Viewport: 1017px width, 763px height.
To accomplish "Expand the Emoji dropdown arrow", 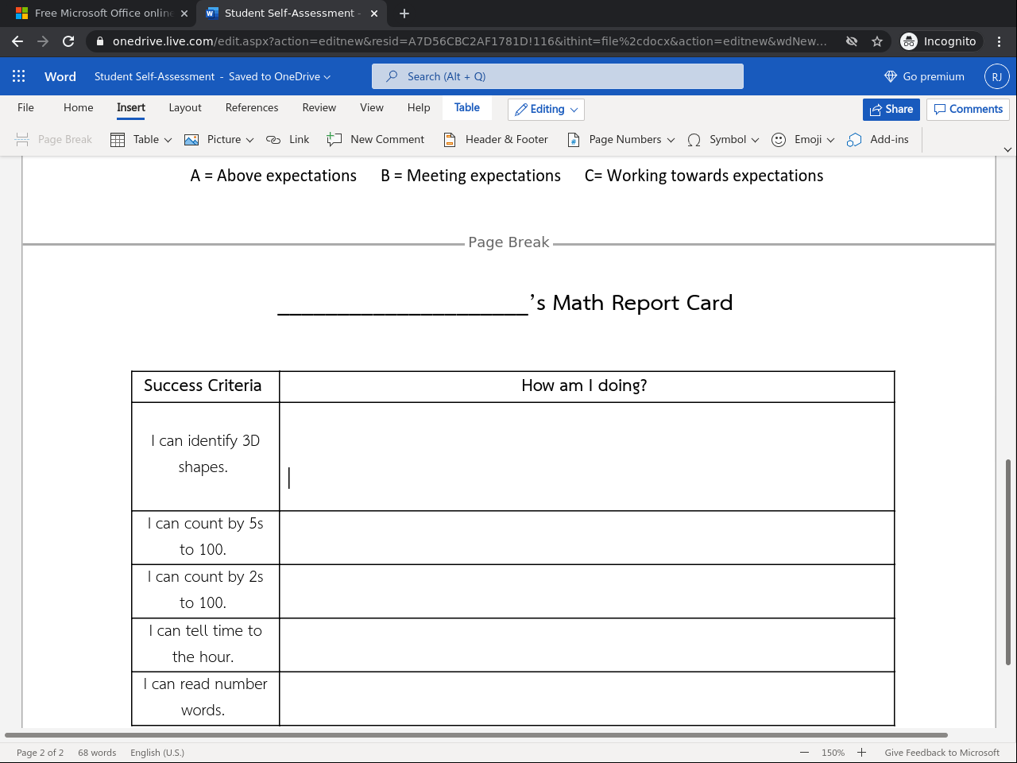I will click(x=830, y=140).
